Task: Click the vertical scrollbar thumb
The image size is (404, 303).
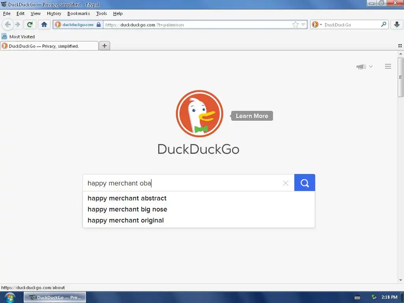Action: (x=400, y=77)
